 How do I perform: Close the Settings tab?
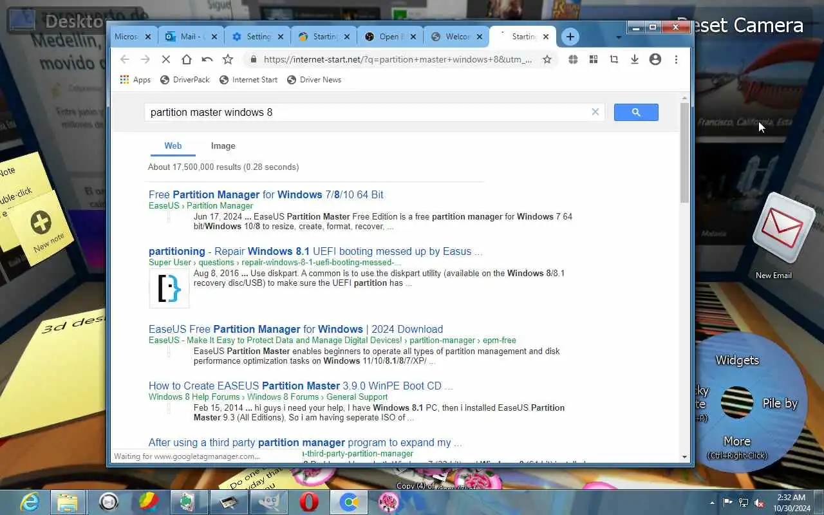pyautogui.click(x=281, y=37)
